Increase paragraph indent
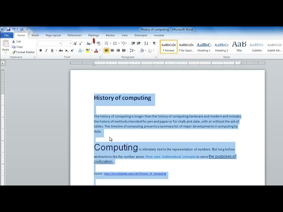This screenshot has height=212, width=283. pyautogui.click(x=138, y=43)
